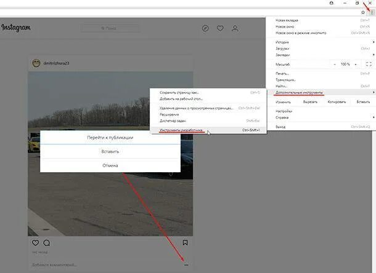Open 'Инструменты разработчика' from the submenu
Screen dimensions: 376x273
[x=208, y=130]
